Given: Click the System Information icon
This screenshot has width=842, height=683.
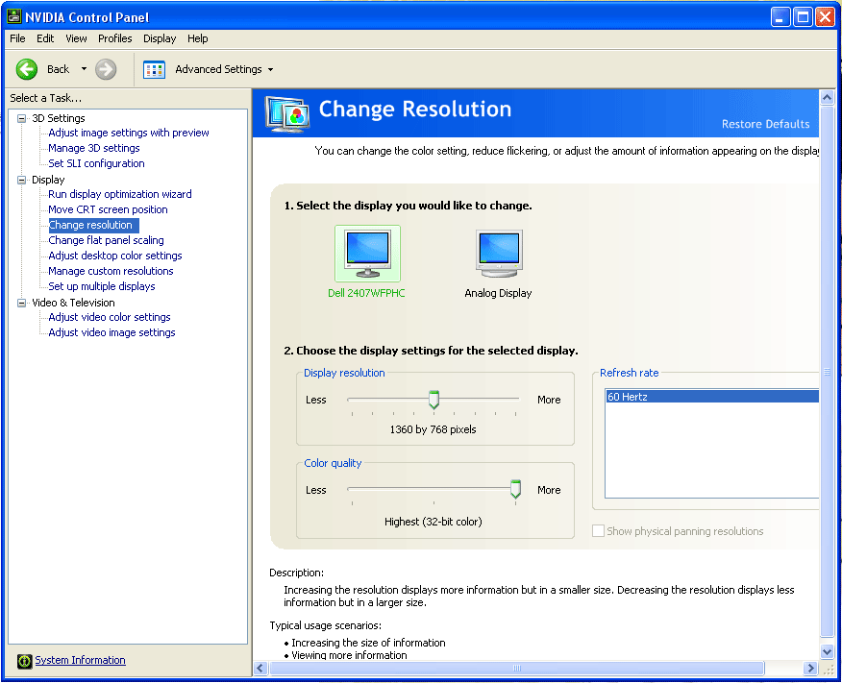Looking at the screenshot, I should tap(25, 661).
